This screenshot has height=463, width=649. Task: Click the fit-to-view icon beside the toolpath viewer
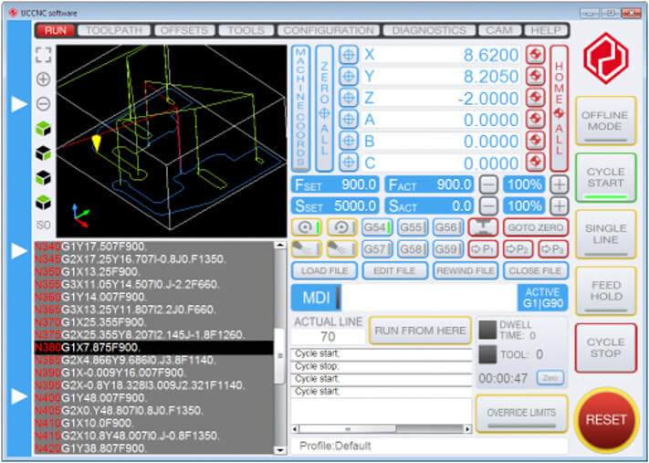coord(43,55)
